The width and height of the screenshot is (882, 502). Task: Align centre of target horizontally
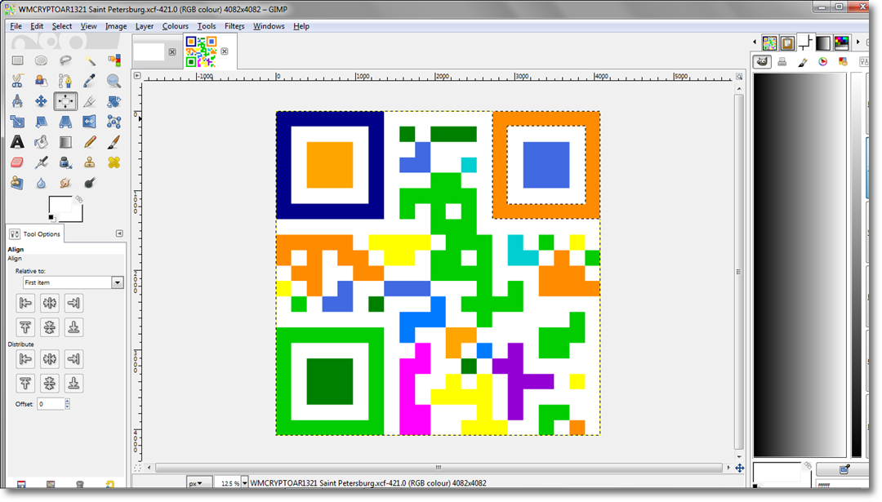click(x=50, y=303)
